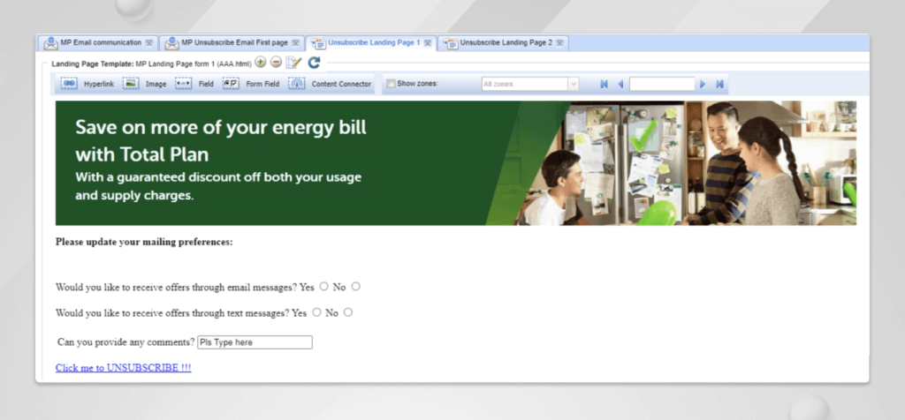This screenshot has width=905, height=420.
Task: Go to the last zone arrow
Action: coord(720,84)
